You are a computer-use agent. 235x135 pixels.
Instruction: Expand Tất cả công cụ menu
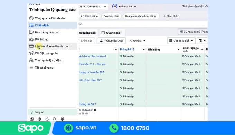tap(53, 67)
